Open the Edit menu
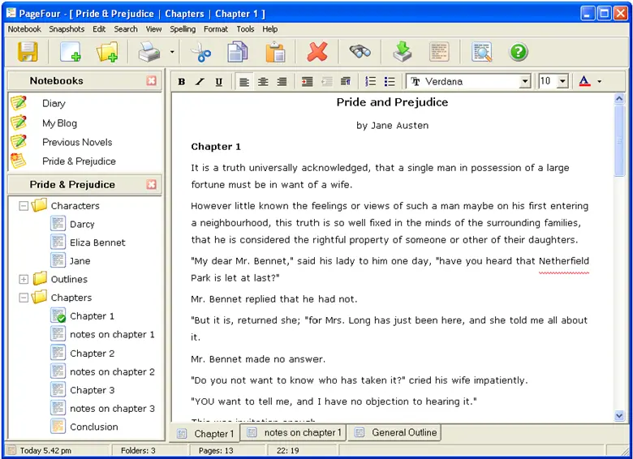 (99, 29)
